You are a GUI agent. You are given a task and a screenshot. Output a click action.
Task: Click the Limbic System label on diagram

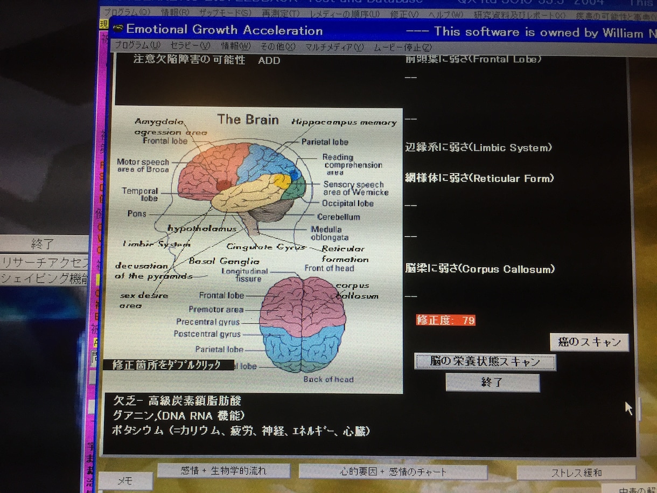pos(157,244)
